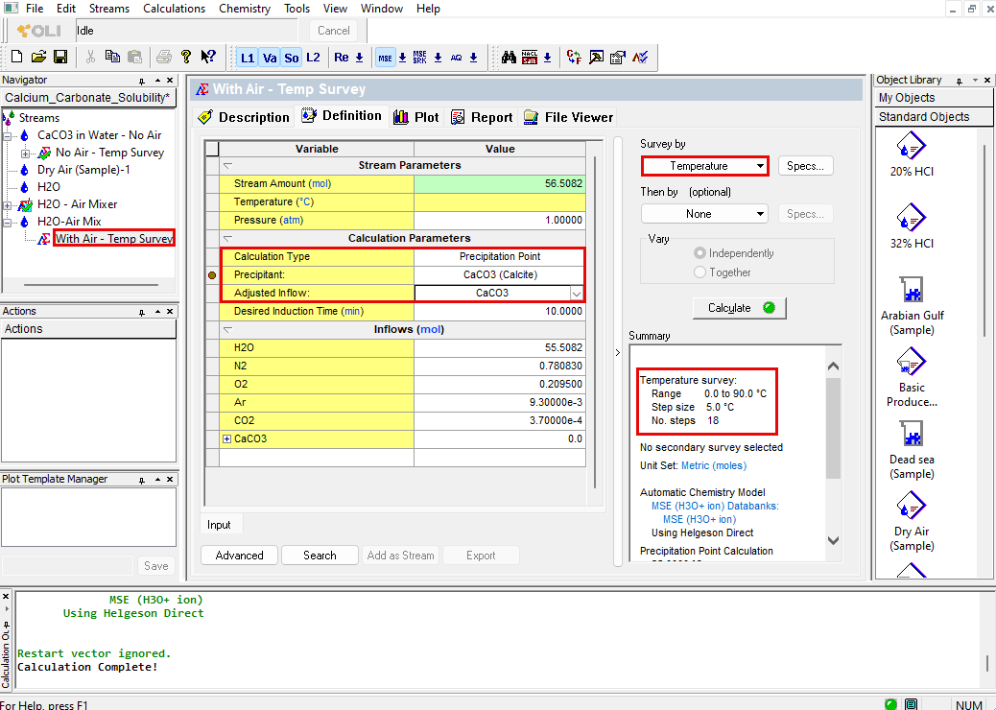Select the Independently radio button
996x710 pixels.
[x=700, y=253]
